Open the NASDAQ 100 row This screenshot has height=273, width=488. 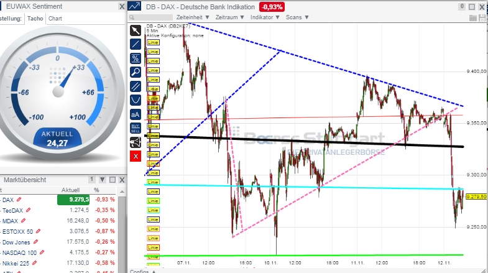pos(58,252)
